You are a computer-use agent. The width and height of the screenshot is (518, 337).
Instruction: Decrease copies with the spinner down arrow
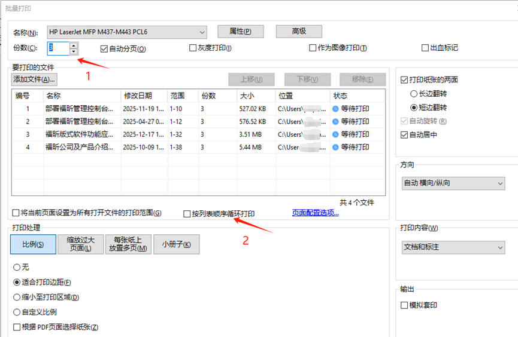click(x=73, y=51)
